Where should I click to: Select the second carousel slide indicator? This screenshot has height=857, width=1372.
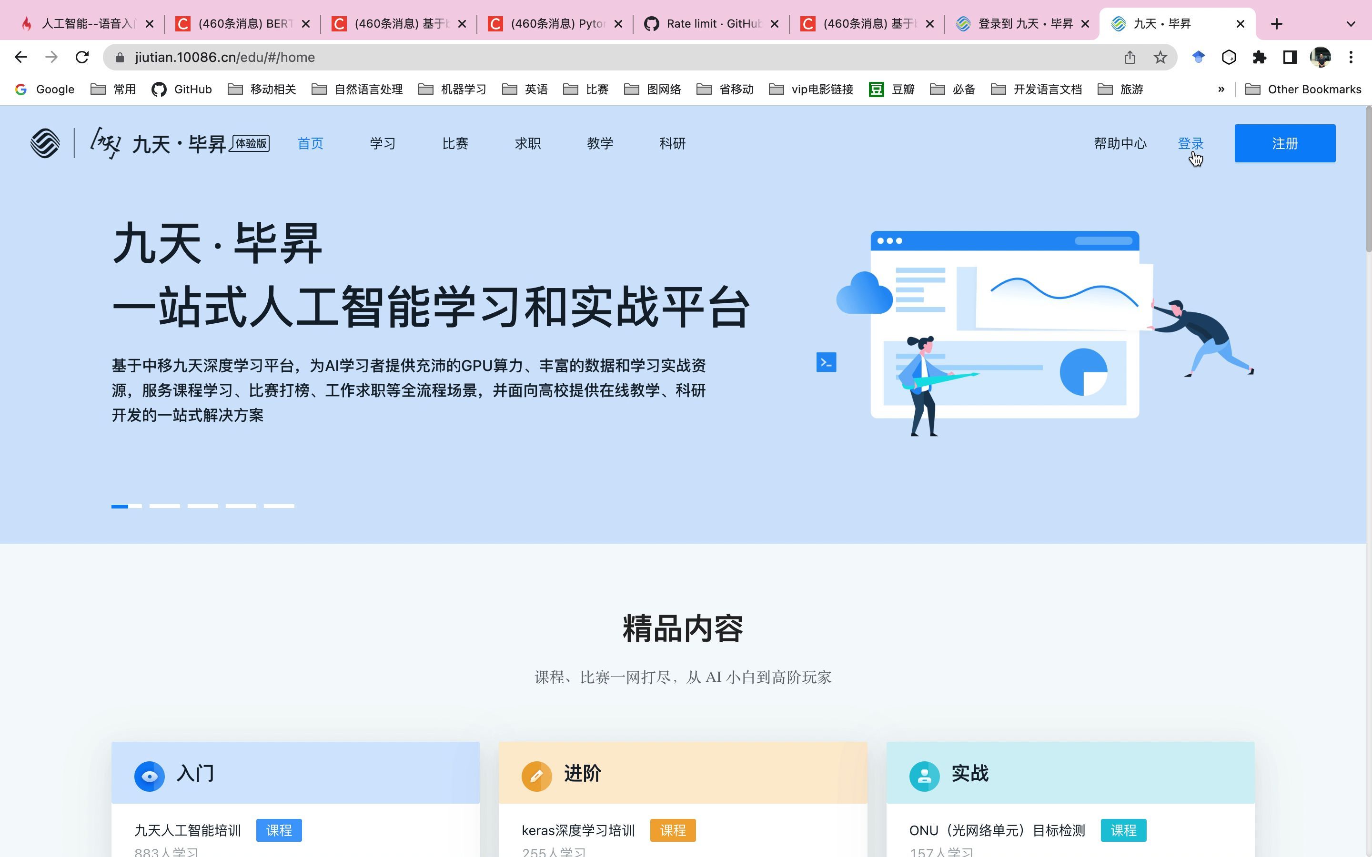coord(164,506)
